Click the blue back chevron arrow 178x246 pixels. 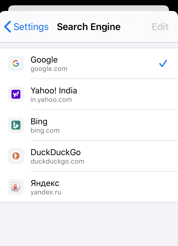pos(8,27)
